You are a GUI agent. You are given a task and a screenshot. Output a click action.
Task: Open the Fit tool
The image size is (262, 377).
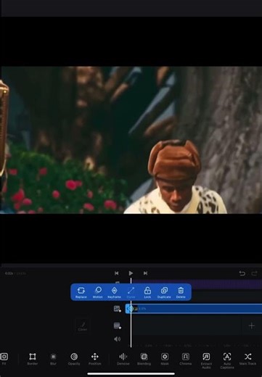(x=4, y=359)
